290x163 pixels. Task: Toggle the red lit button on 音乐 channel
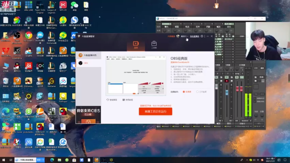[227, 81]
